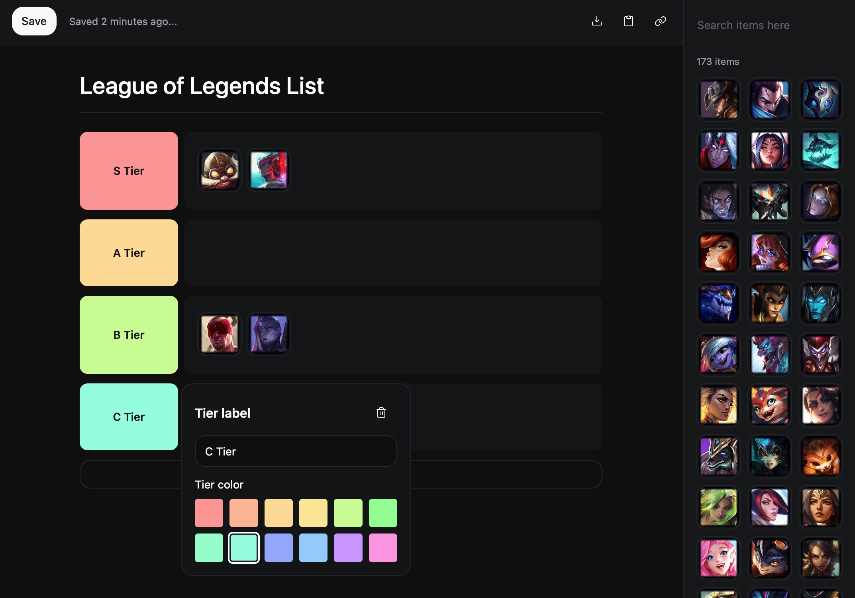
Task: Select the Lee Sin icon in B Tier
Action: coord(220,334)
